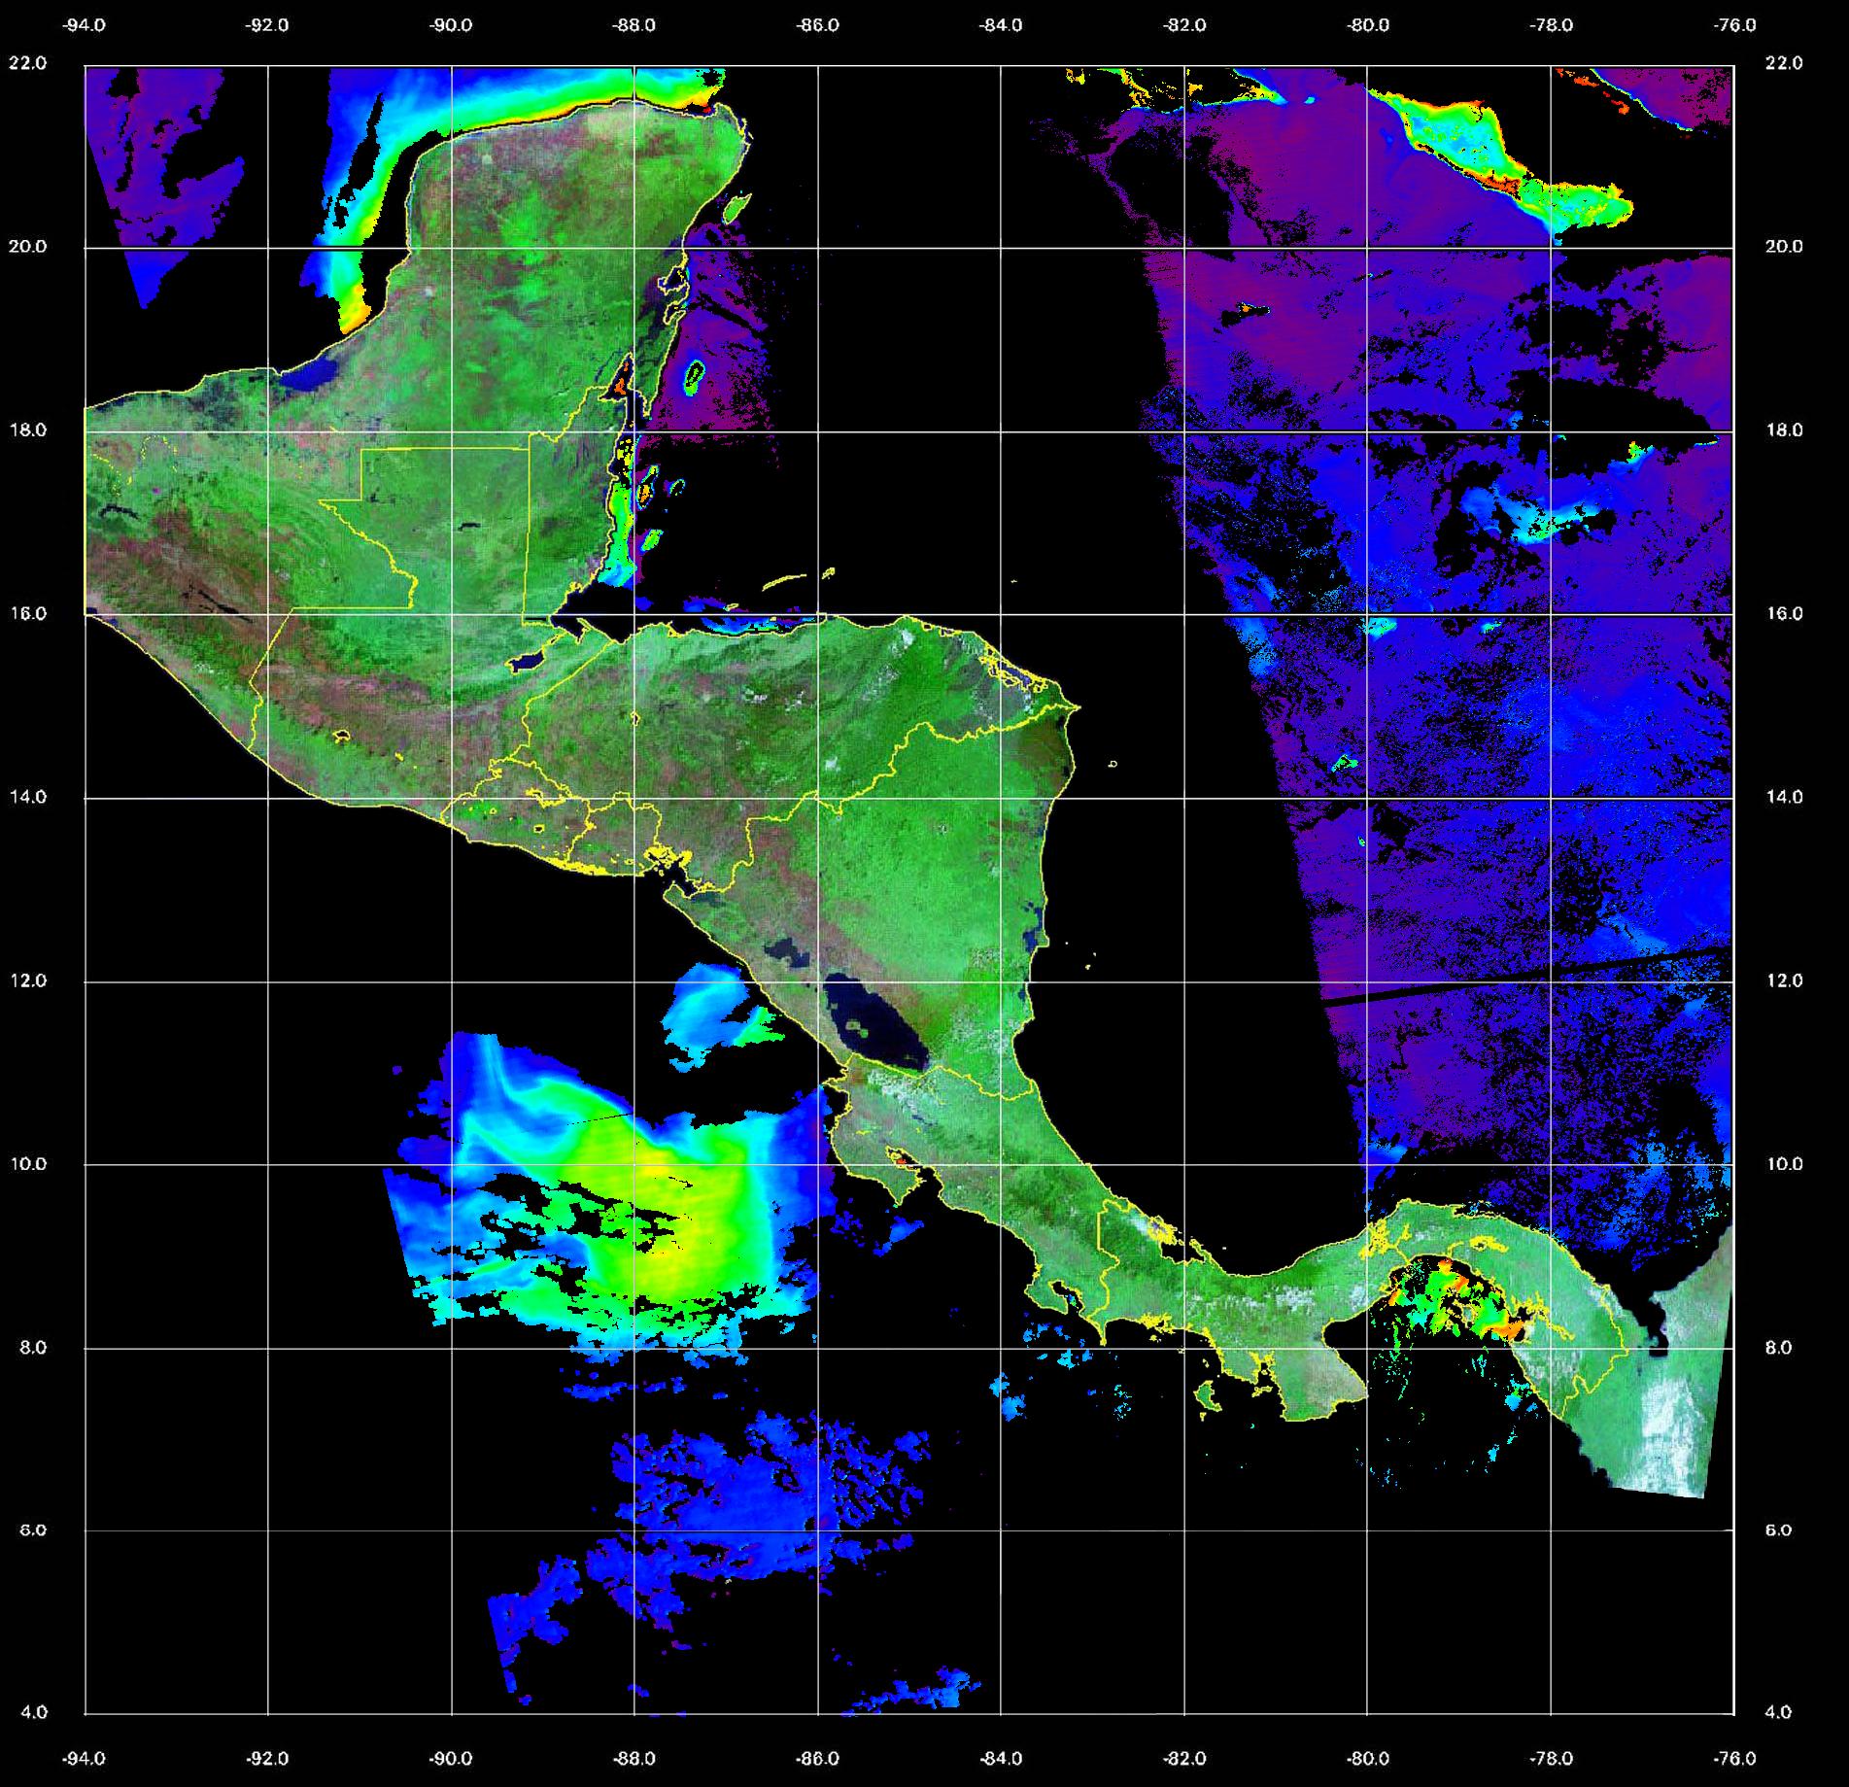The height and width of the screenshot is (1787, 1849).
Task: Click the 6.0 latitude label on left axis
Action: pyautogui.click(x=34, y=1530)
